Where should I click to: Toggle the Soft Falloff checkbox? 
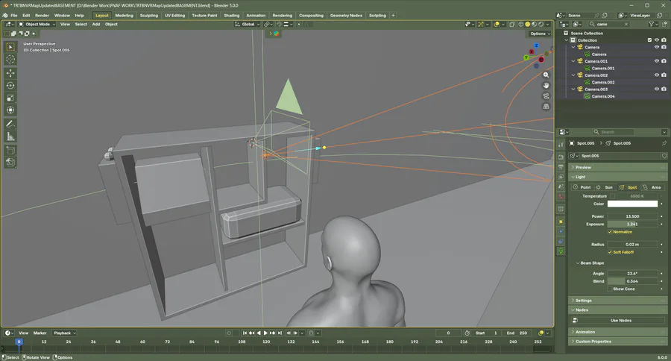point(610,252)
